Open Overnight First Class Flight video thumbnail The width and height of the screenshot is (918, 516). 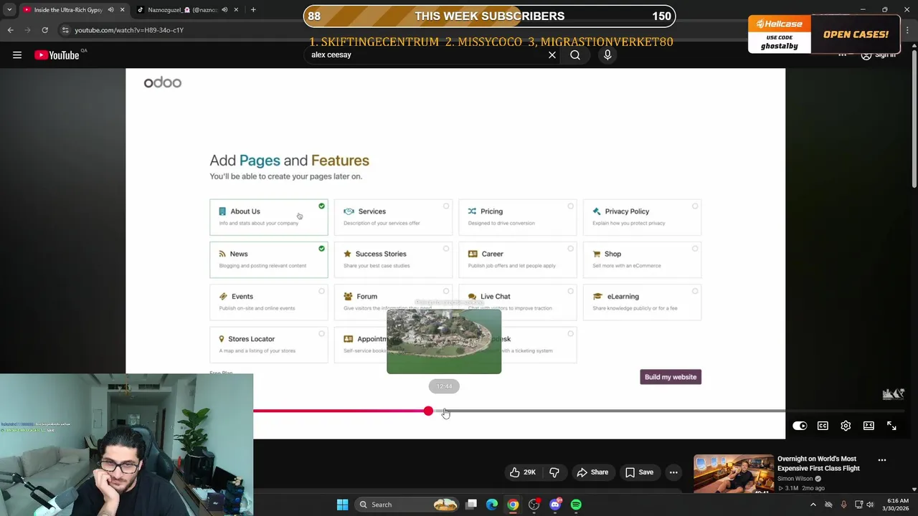click(734, 474)
